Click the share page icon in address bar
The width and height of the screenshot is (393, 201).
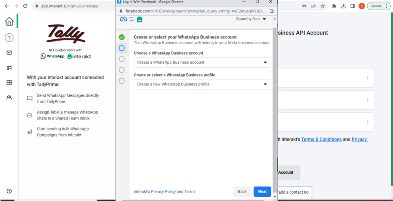314,6
